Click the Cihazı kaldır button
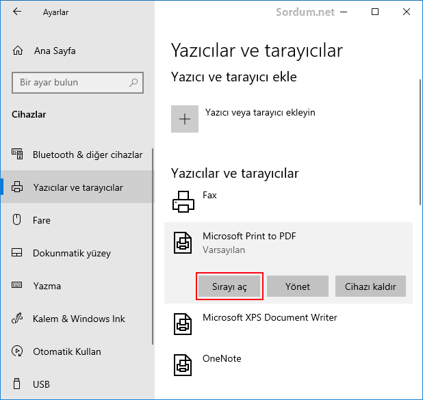Screen dimensions: 423x400 (x=370, y=286)
